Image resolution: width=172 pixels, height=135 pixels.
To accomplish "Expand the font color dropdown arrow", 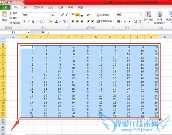I will (59, 21).
